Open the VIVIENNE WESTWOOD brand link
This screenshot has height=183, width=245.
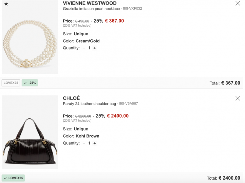pyautogui.click(x=90, y=3)
